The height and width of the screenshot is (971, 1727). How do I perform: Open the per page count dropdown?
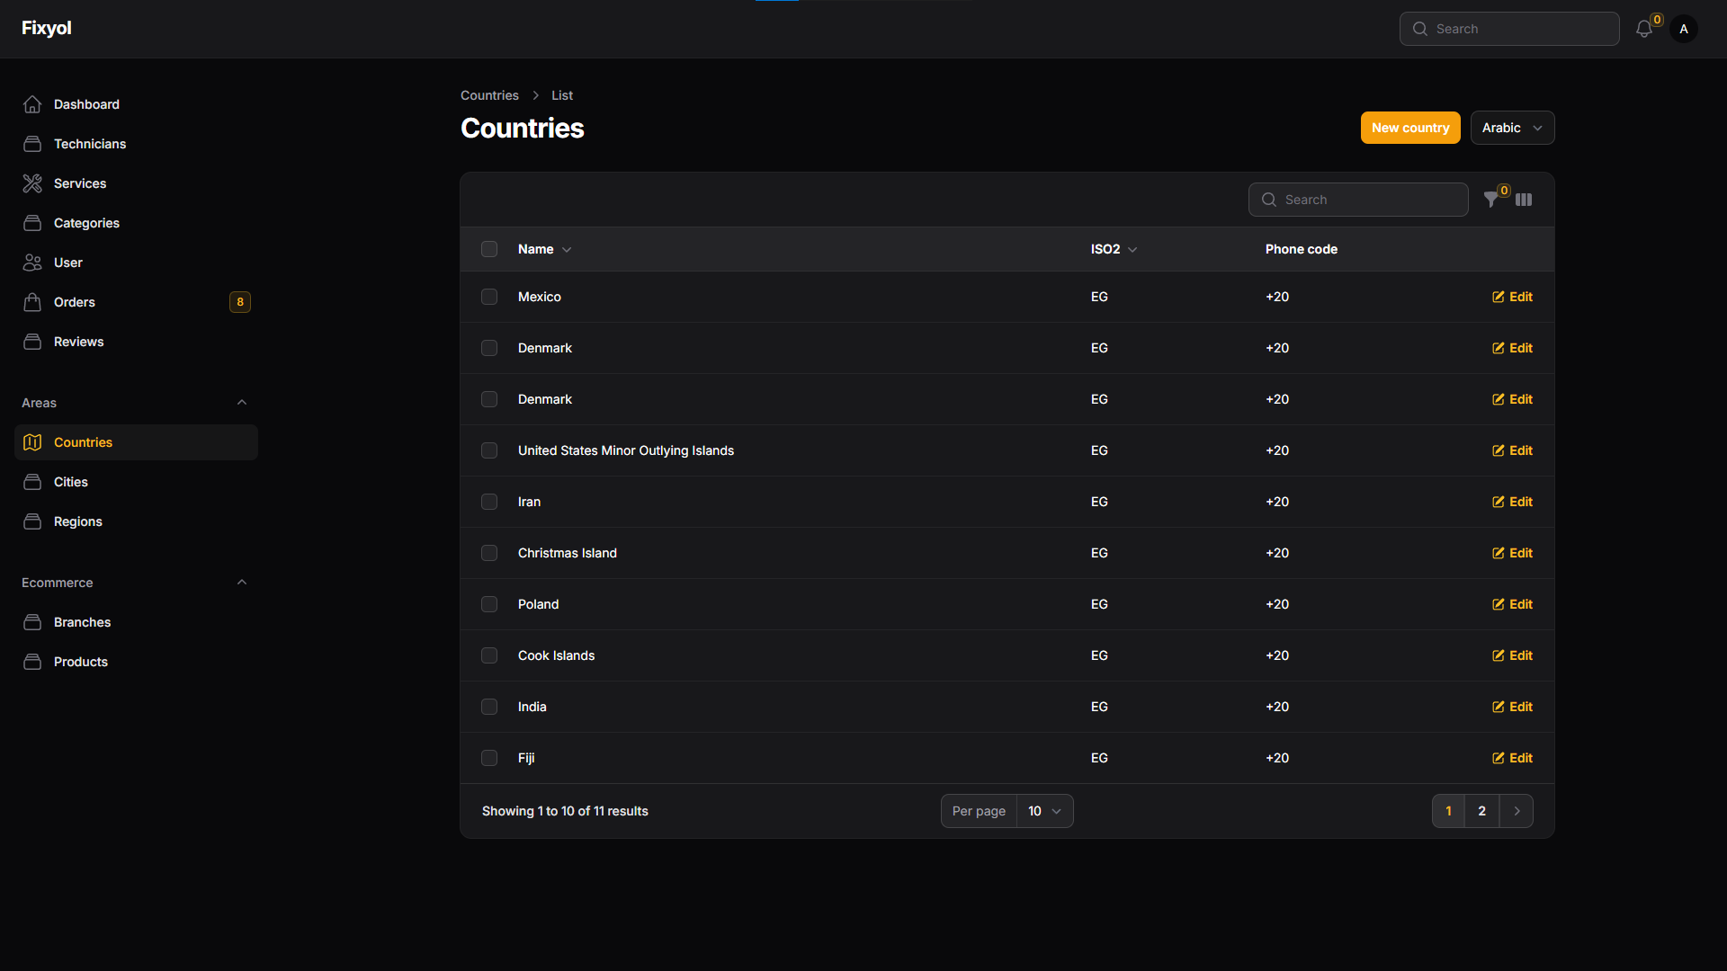coord(1044,811)
